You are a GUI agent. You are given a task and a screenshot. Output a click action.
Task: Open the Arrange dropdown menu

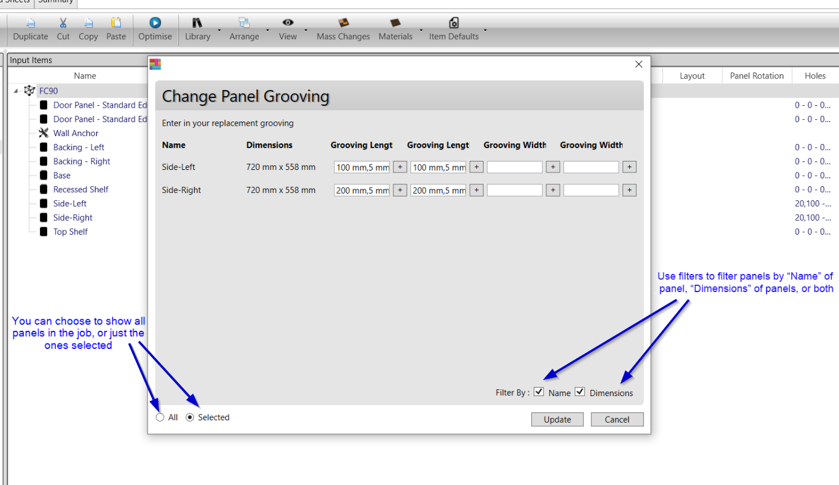(x=267, y=29)
